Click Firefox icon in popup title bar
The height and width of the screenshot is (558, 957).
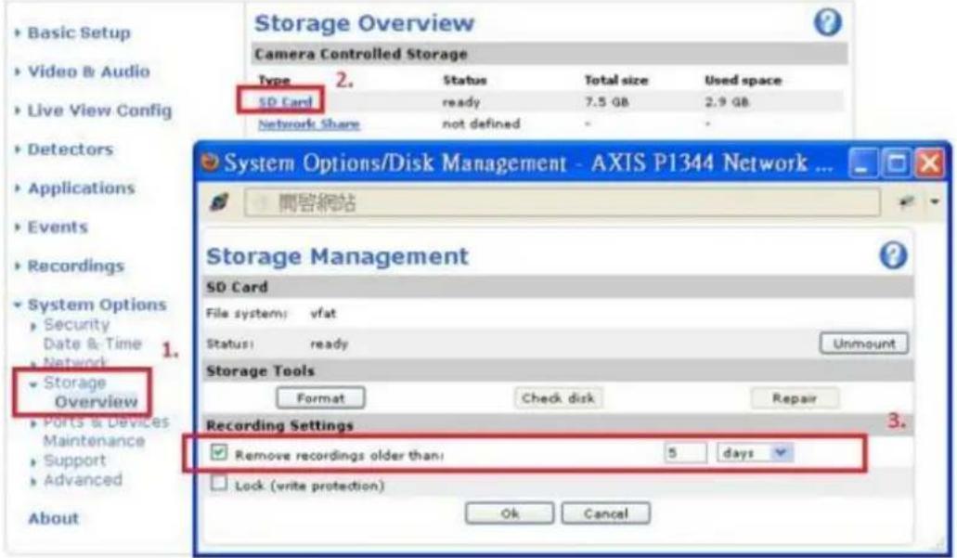[x=212, y=162]
